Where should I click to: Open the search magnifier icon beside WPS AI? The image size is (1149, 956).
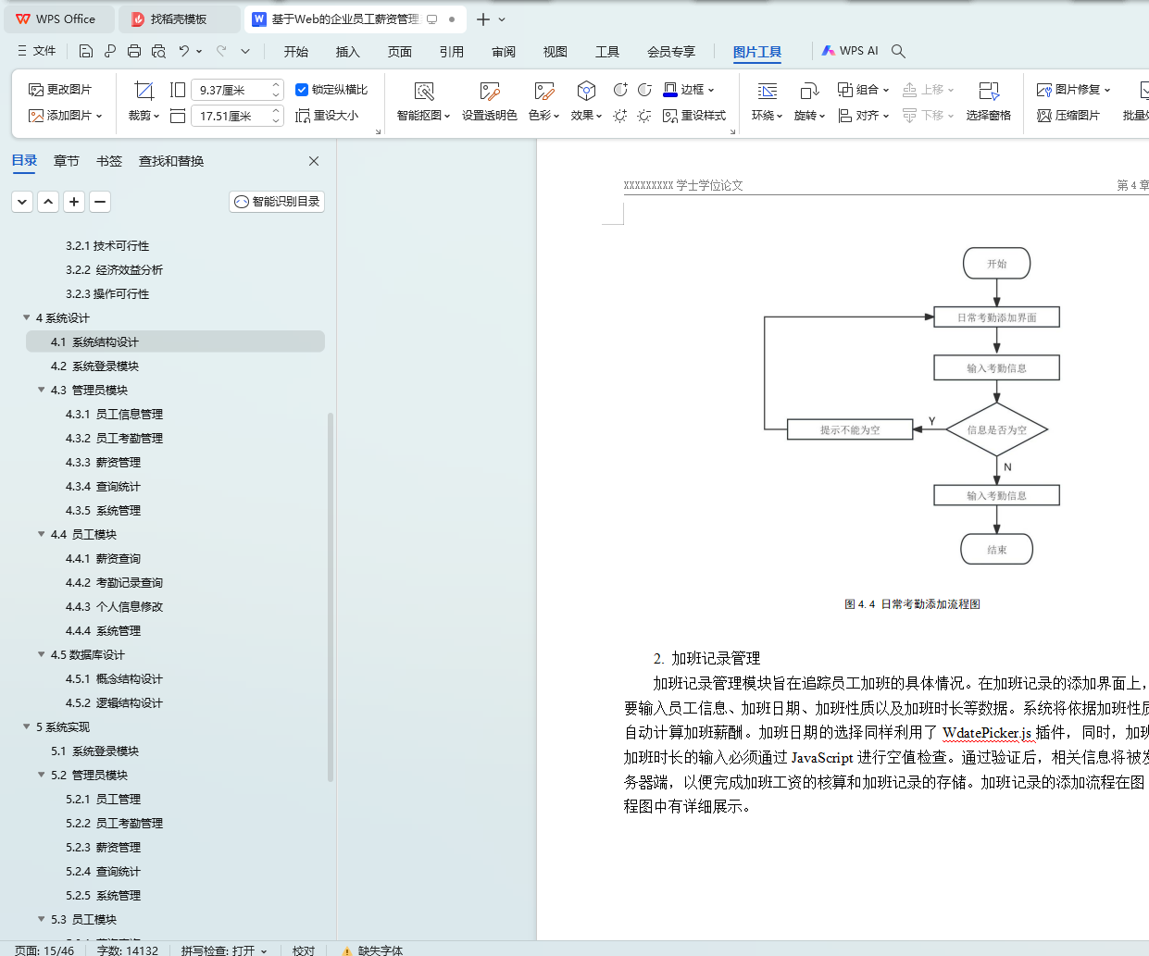[898, 51]
